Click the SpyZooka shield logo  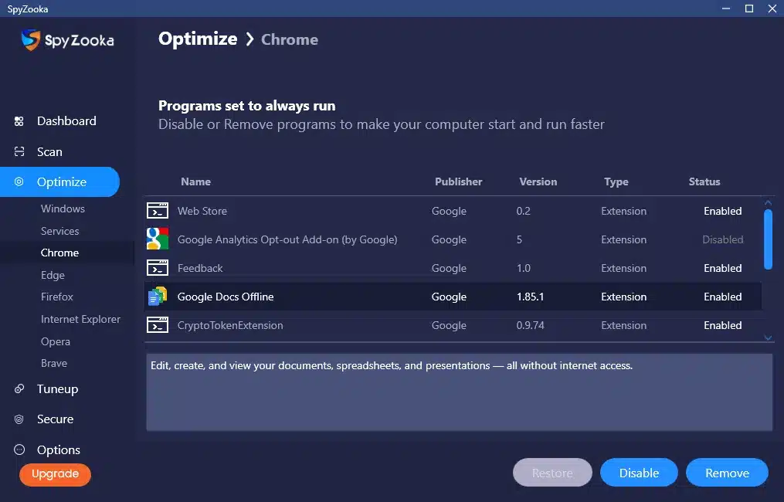click(x=31, y=40)
